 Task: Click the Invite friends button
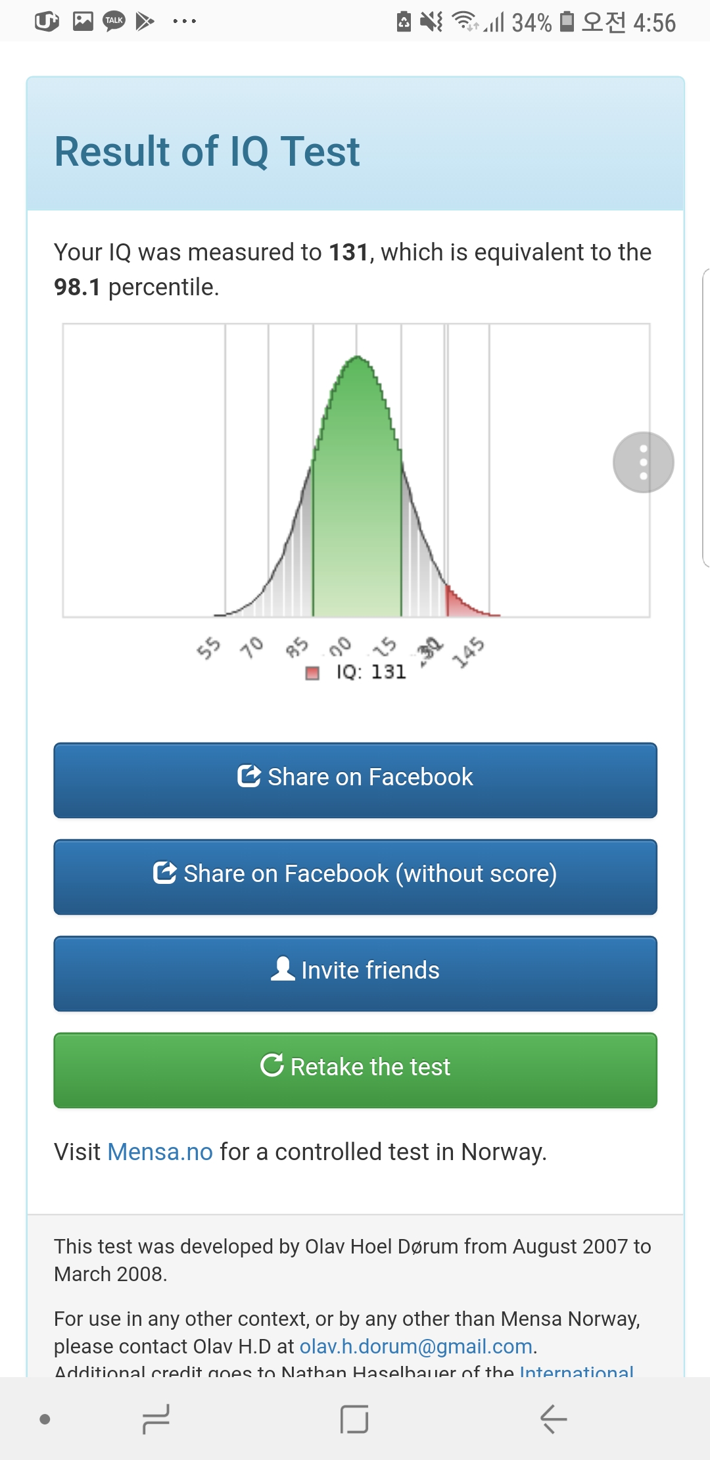click(355, 973)
